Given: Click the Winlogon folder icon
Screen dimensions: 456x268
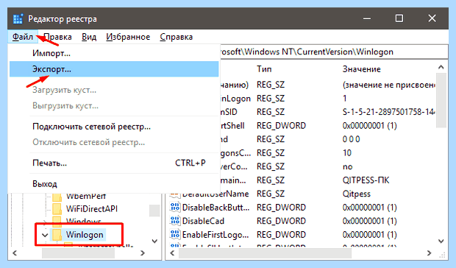Looking at the screenshot, I should [57, 235].
